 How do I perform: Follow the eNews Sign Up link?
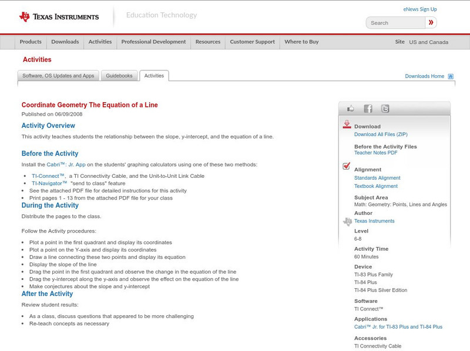point(420,9)
